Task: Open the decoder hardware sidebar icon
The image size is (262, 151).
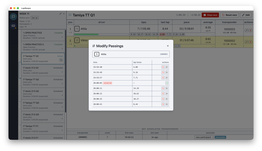Action: coord(13,26)
